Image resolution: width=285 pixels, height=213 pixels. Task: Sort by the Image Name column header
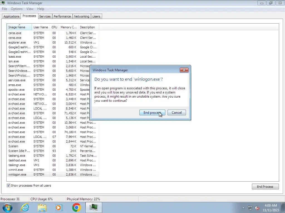pos(19,27)
